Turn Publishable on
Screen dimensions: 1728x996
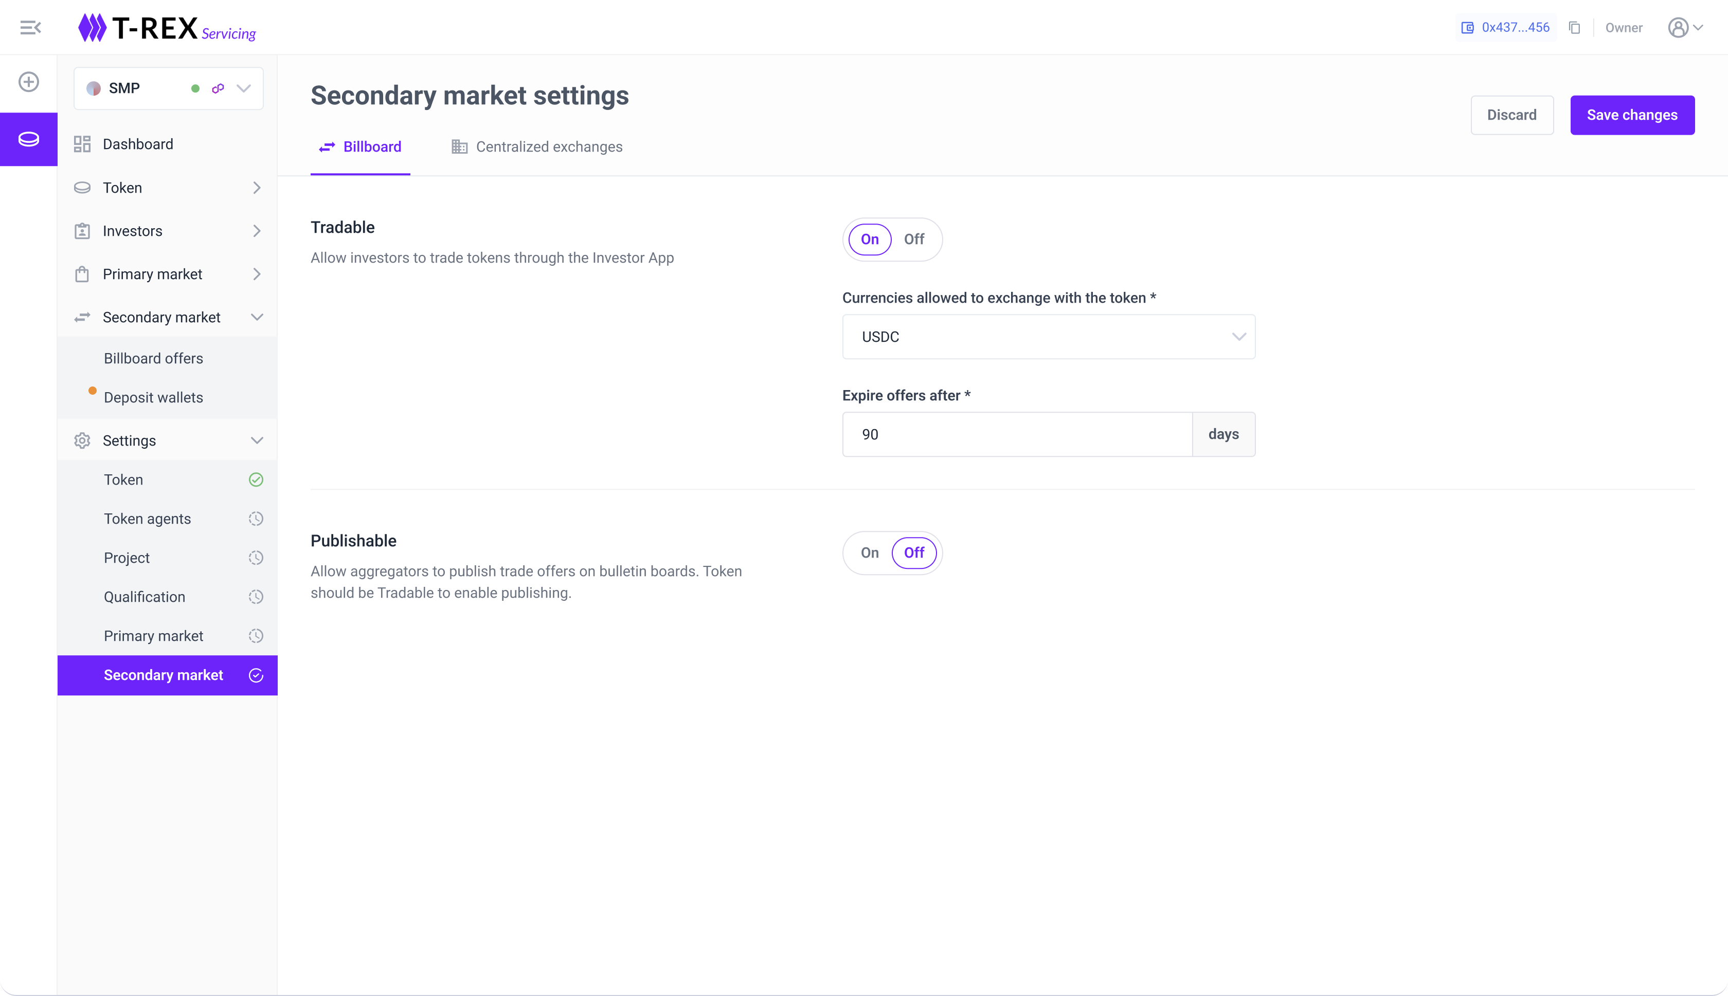click(x=869, y=552)
